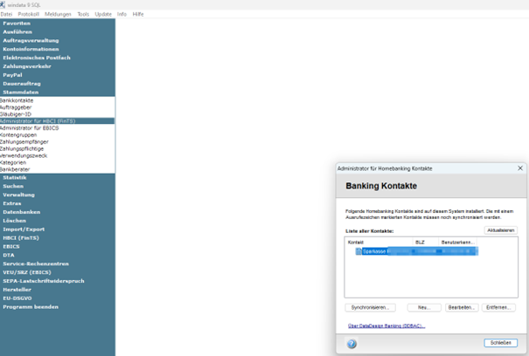Click the windata app icon in title bar
The image size is (529, 356).
(x=3, y=5)
